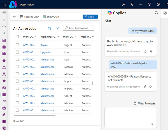The image size is (168, 130).
Task: Check the Urgent Maintenance row checkbox
Action: [17, 96]
